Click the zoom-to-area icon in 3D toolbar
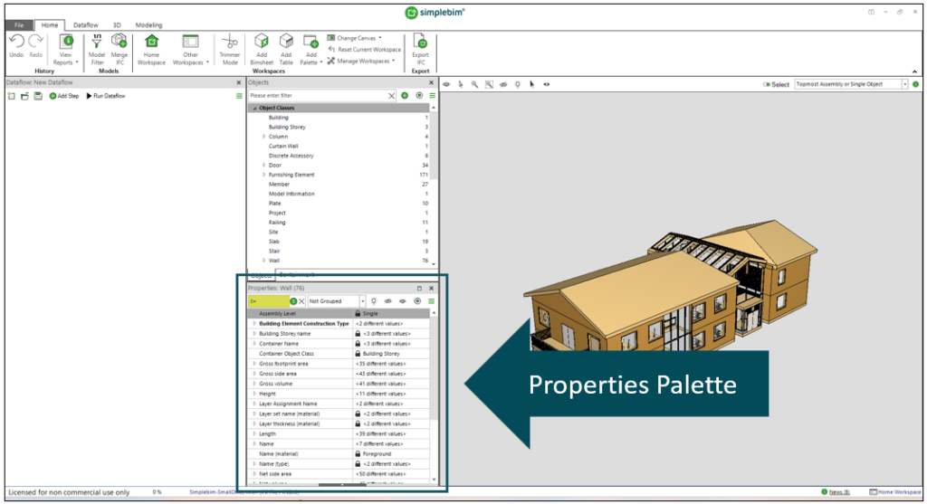 489,84
